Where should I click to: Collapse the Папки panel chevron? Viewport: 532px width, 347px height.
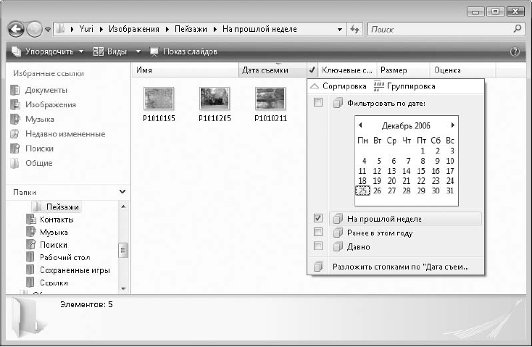pos(122,191)
